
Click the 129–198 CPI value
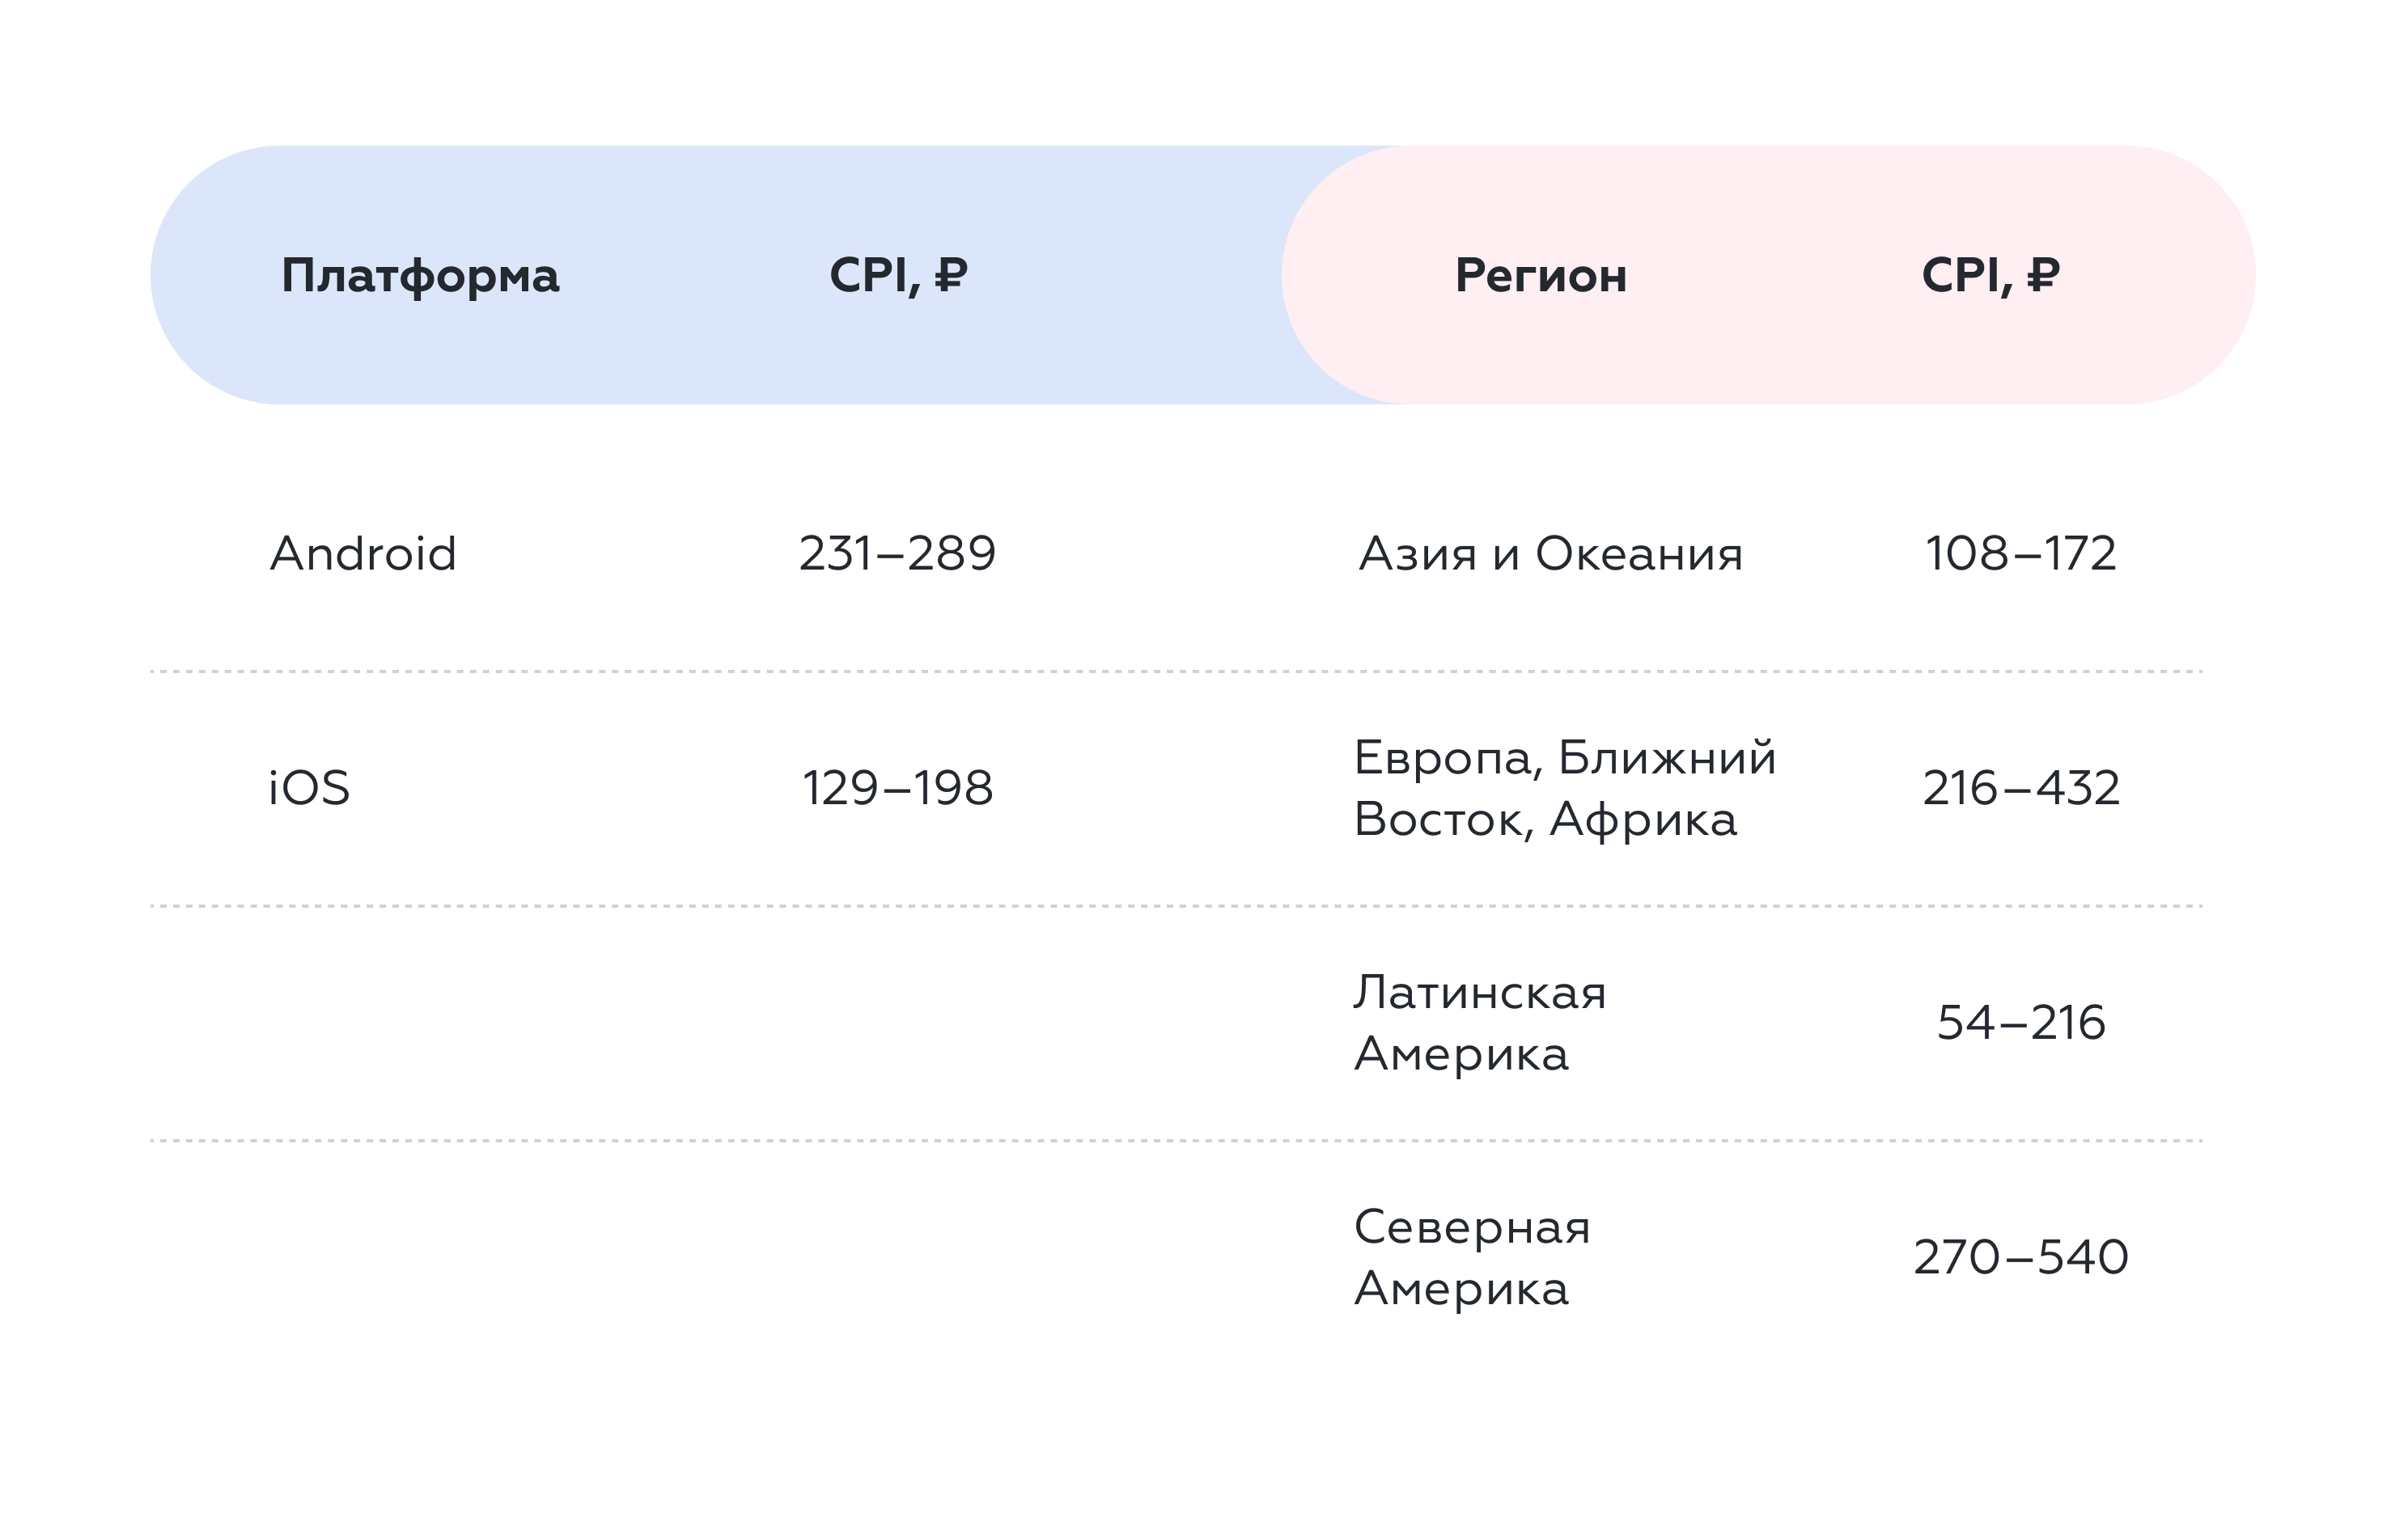click(x=897, y=788)
